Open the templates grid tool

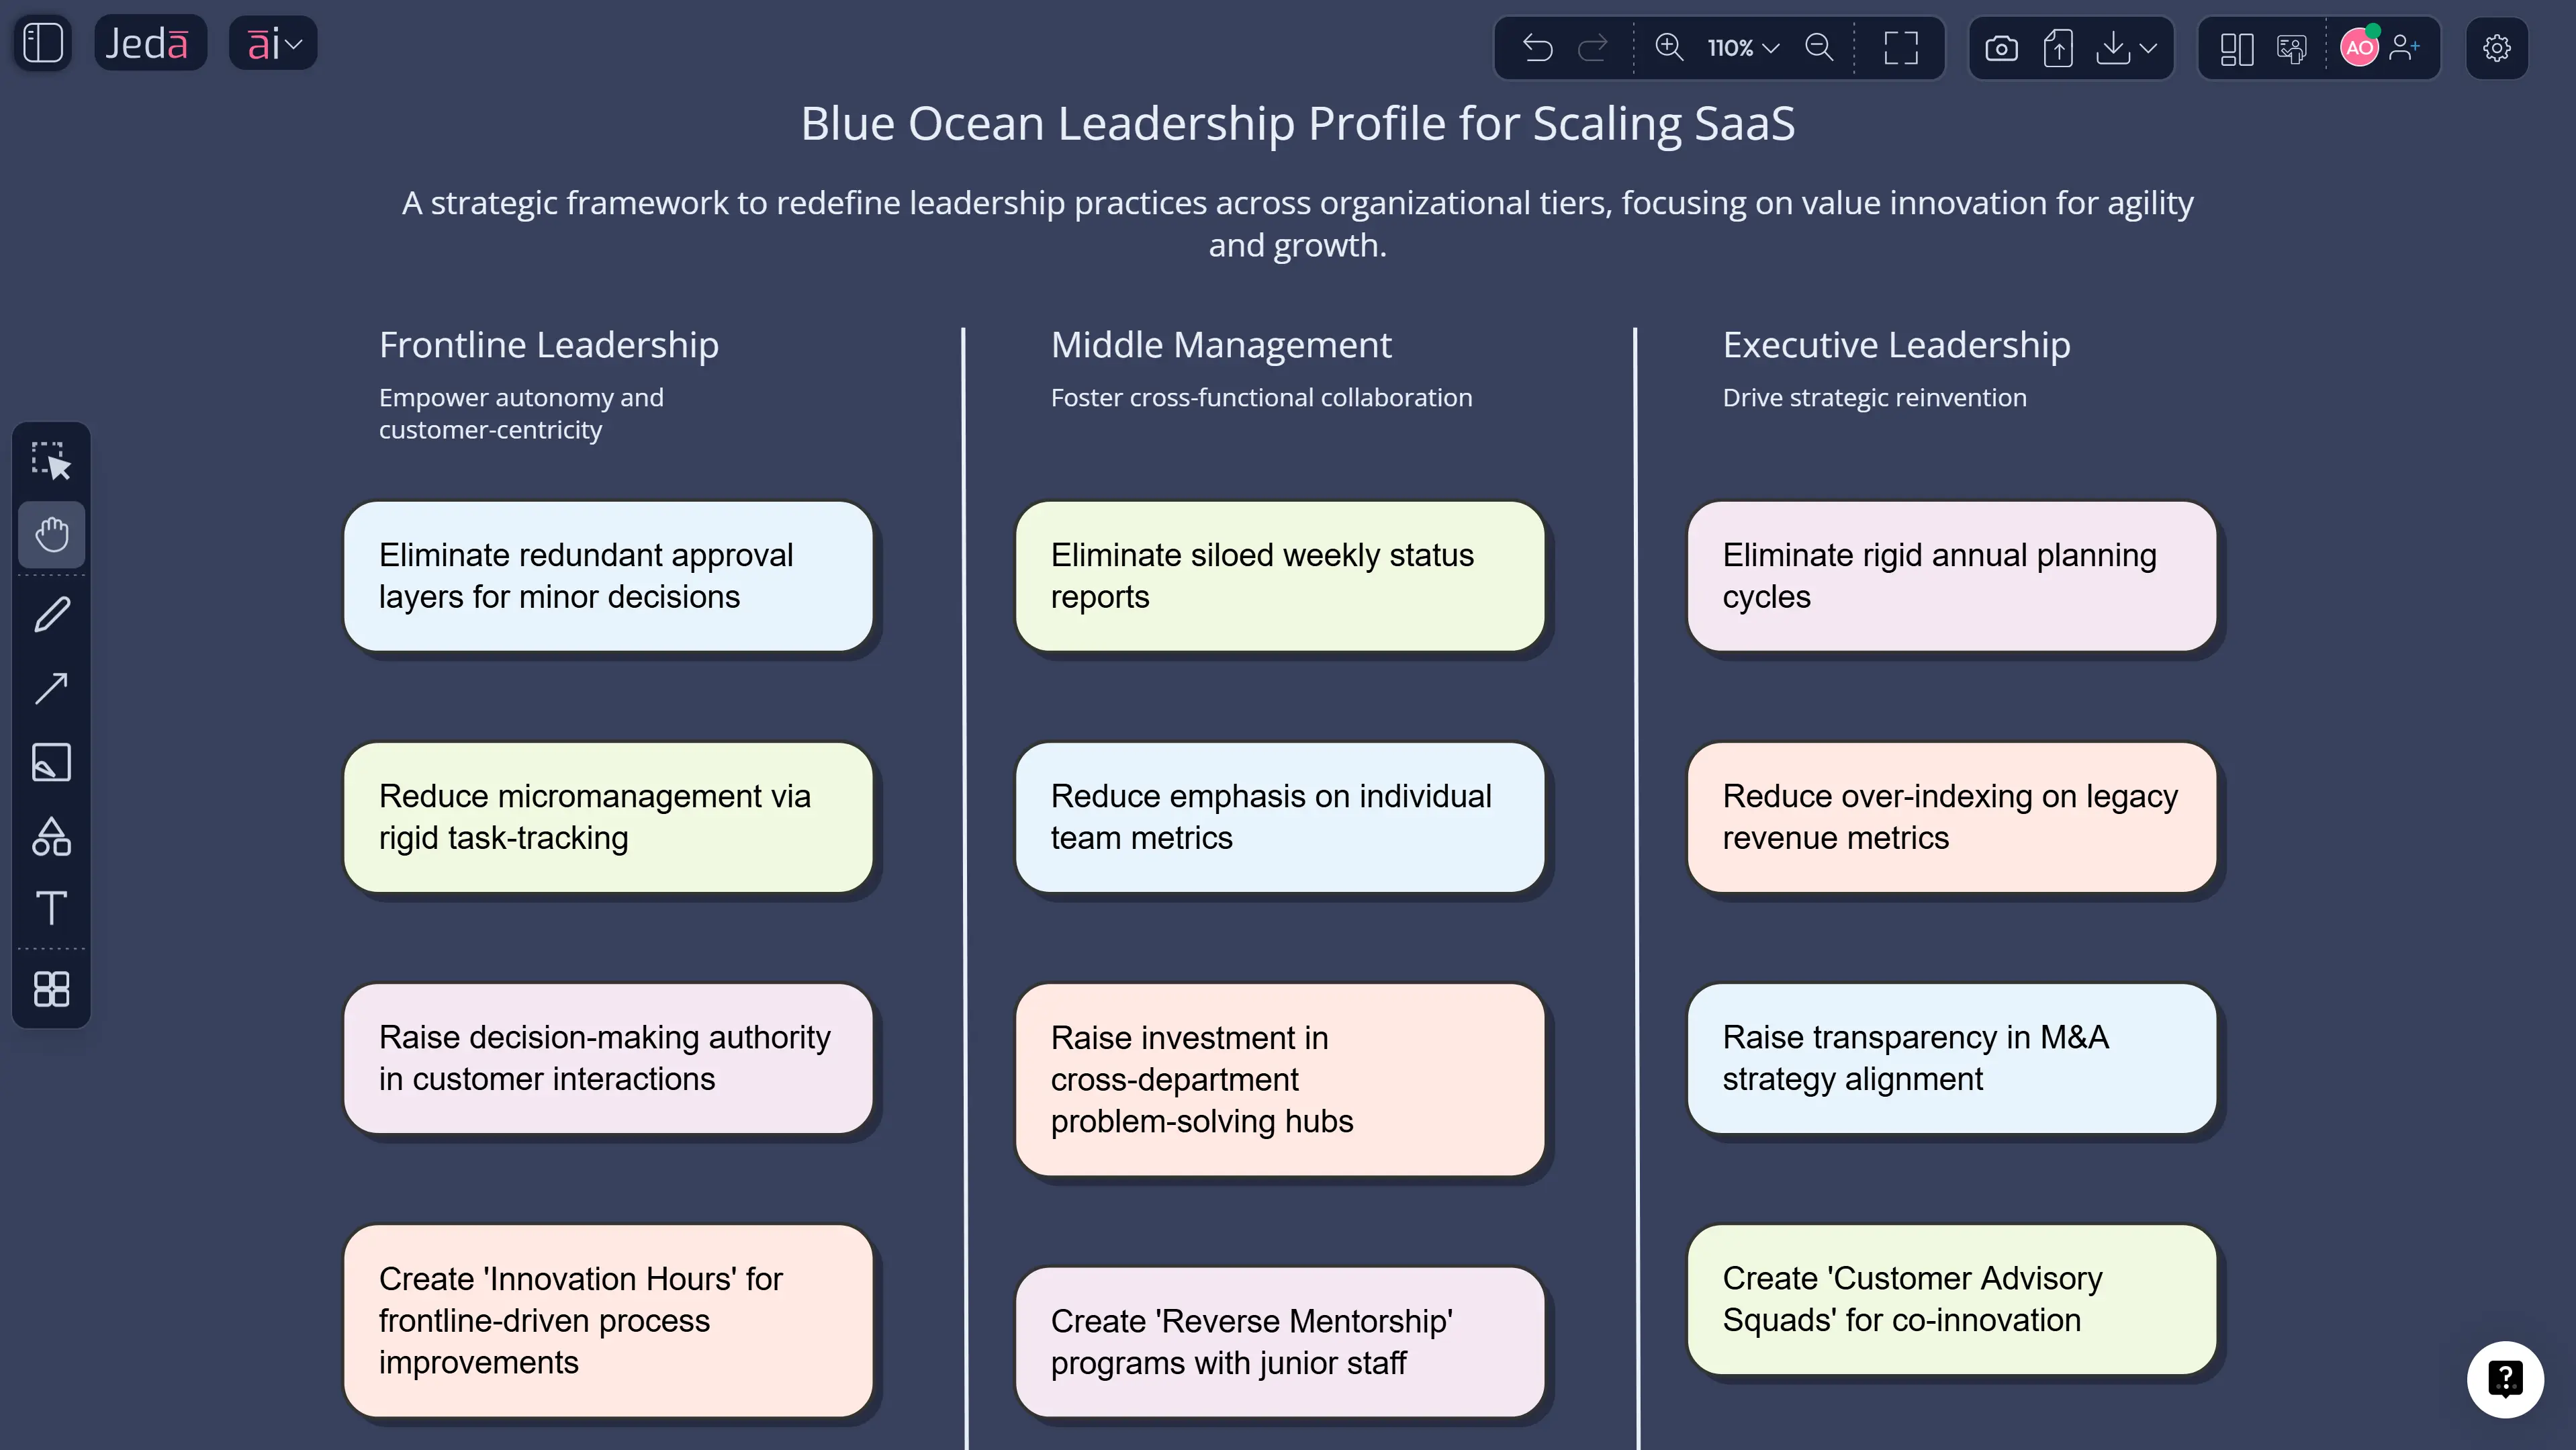pyautogui.click(x=52, y=989)
